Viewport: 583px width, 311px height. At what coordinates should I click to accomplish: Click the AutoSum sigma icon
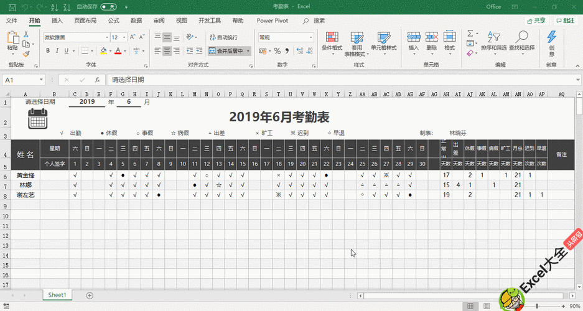(470, 34)
